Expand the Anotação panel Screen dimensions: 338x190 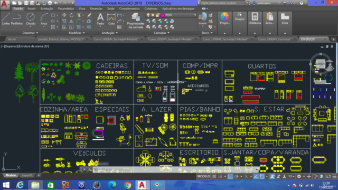[x=109, y=33]
